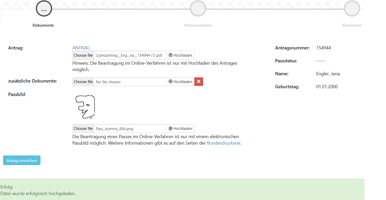The image size is (386, 200).
Task: Click the Dokumente step circle icon
Action: (44, 9)
